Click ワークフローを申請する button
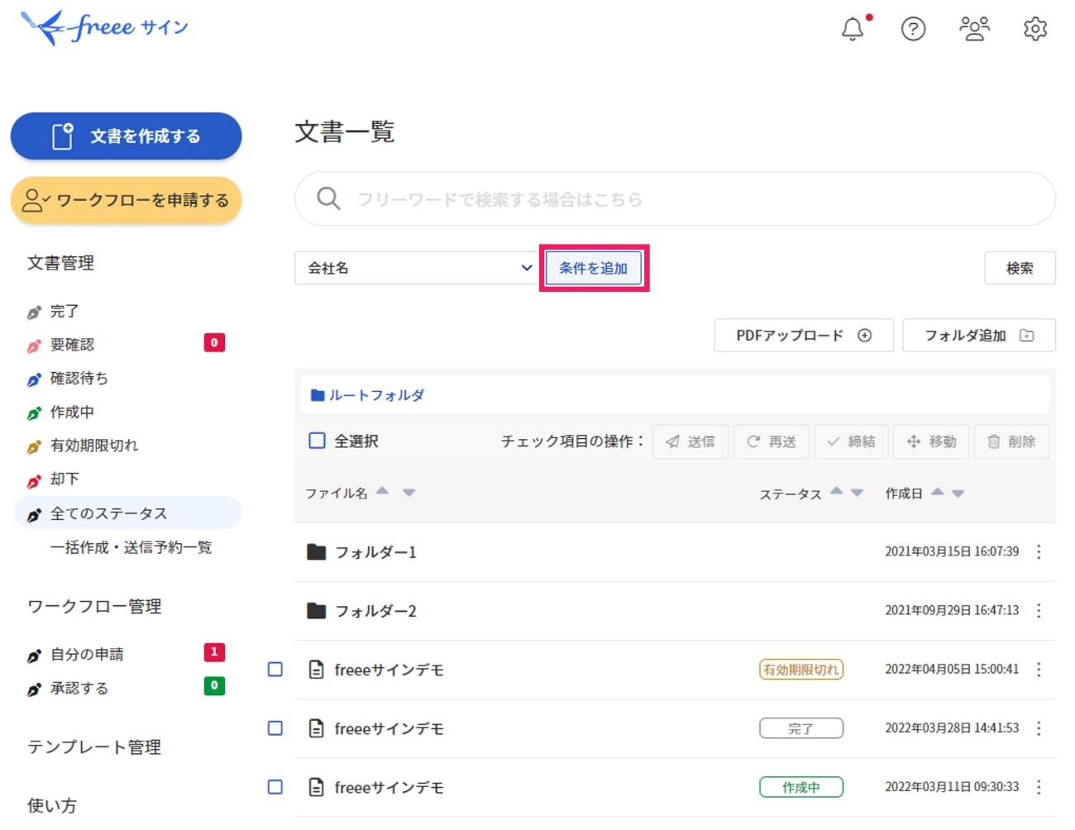 pos(126,200)
